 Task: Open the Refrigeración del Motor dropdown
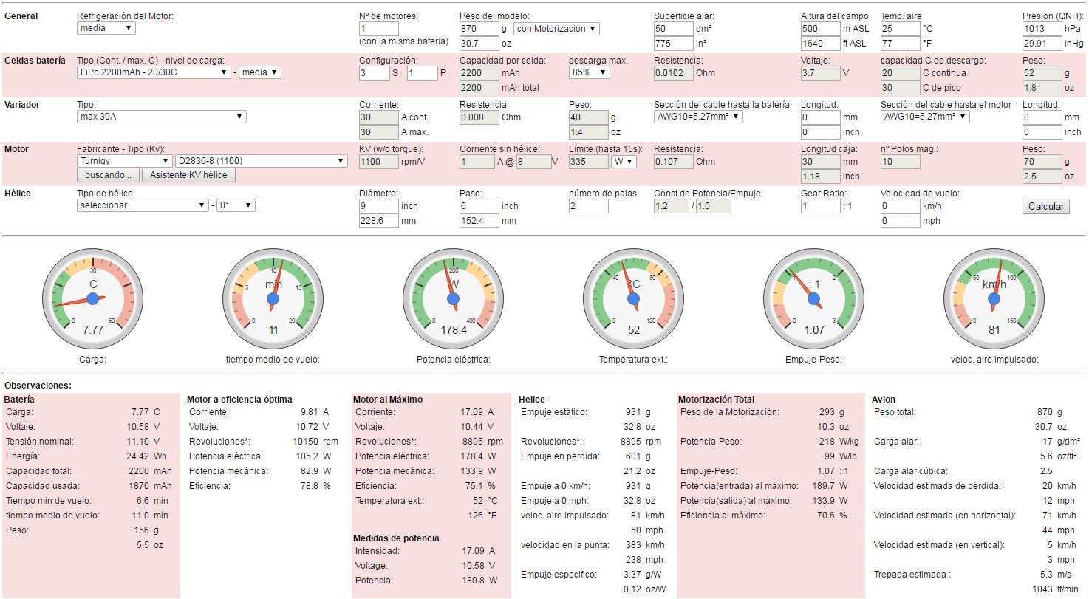coord(106,28)
